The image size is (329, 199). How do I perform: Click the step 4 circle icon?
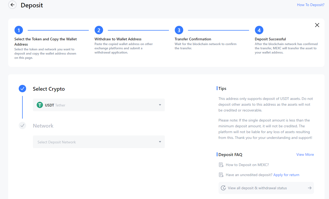[x=259, y=30]
